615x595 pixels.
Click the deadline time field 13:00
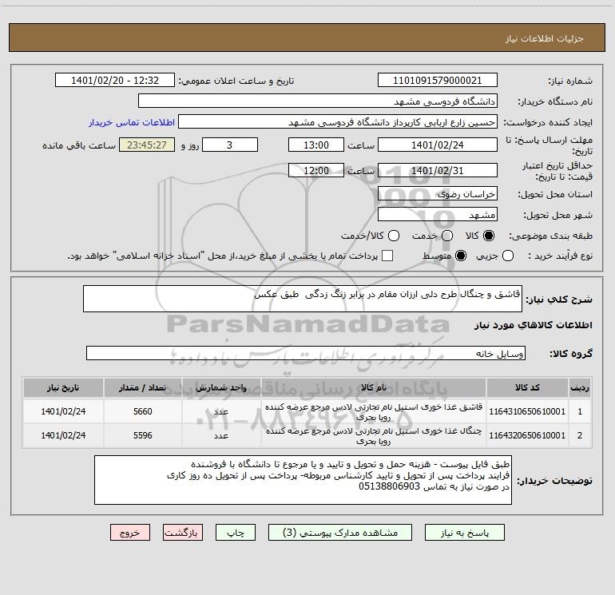point(316,145)
